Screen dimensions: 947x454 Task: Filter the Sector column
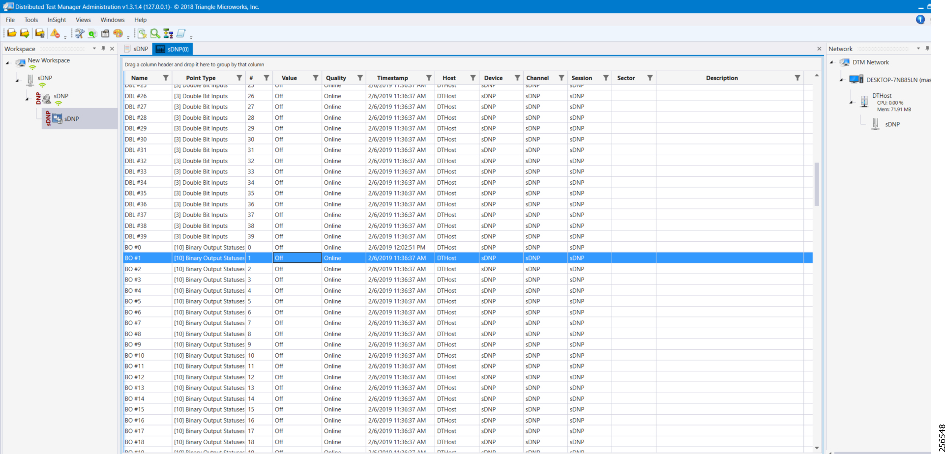pos(650,78)
